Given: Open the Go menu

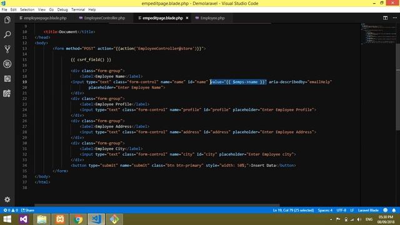Looking at the screenshot, I should (51, 10).
